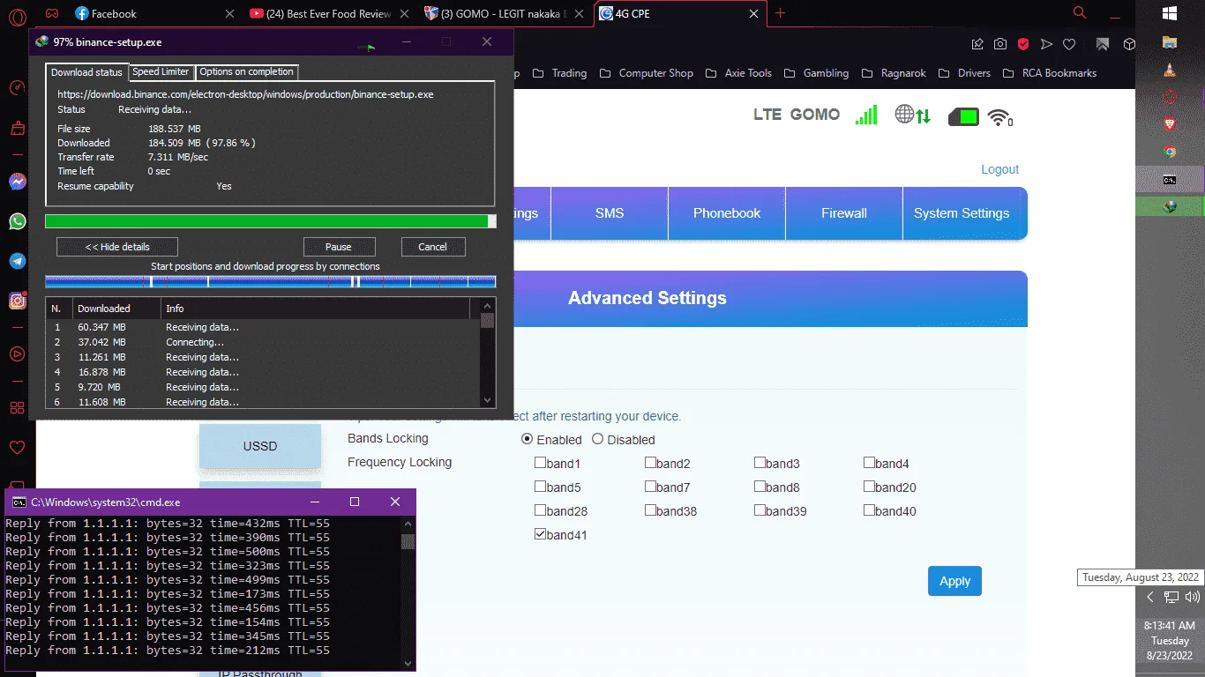Apply the band locking settings
The image size is (1205, 677).
coord(954,581)
